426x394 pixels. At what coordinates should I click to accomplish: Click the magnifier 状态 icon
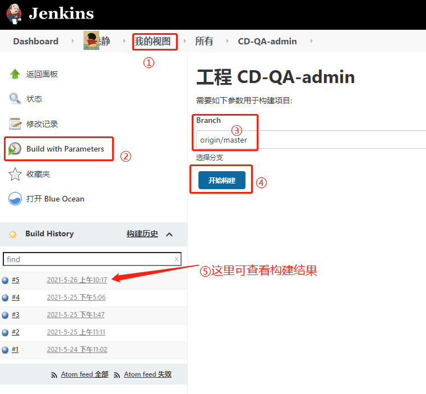coord(15,99)
